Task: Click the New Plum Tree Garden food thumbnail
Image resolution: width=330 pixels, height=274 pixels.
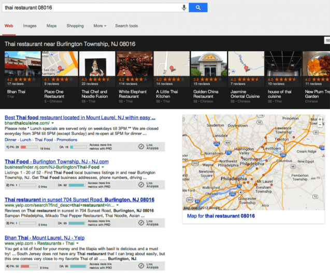Action: click(317, 64)
